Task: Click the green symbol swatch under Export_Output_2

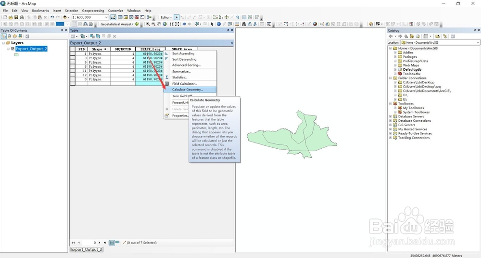Action: pyautogui.click(x=16, y=55)
